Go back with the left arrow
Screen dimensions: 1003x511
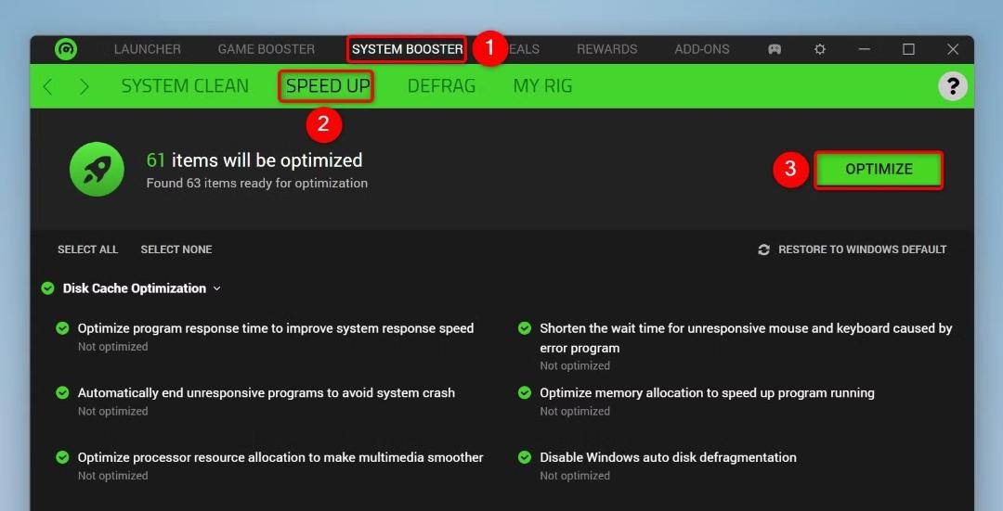pos(47,86)
